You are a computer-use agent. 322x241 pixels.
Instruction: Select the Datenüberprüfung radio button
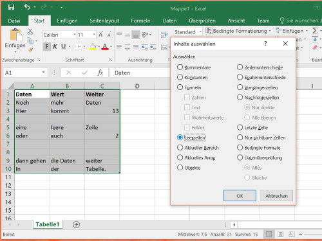(x=240, y=157)
